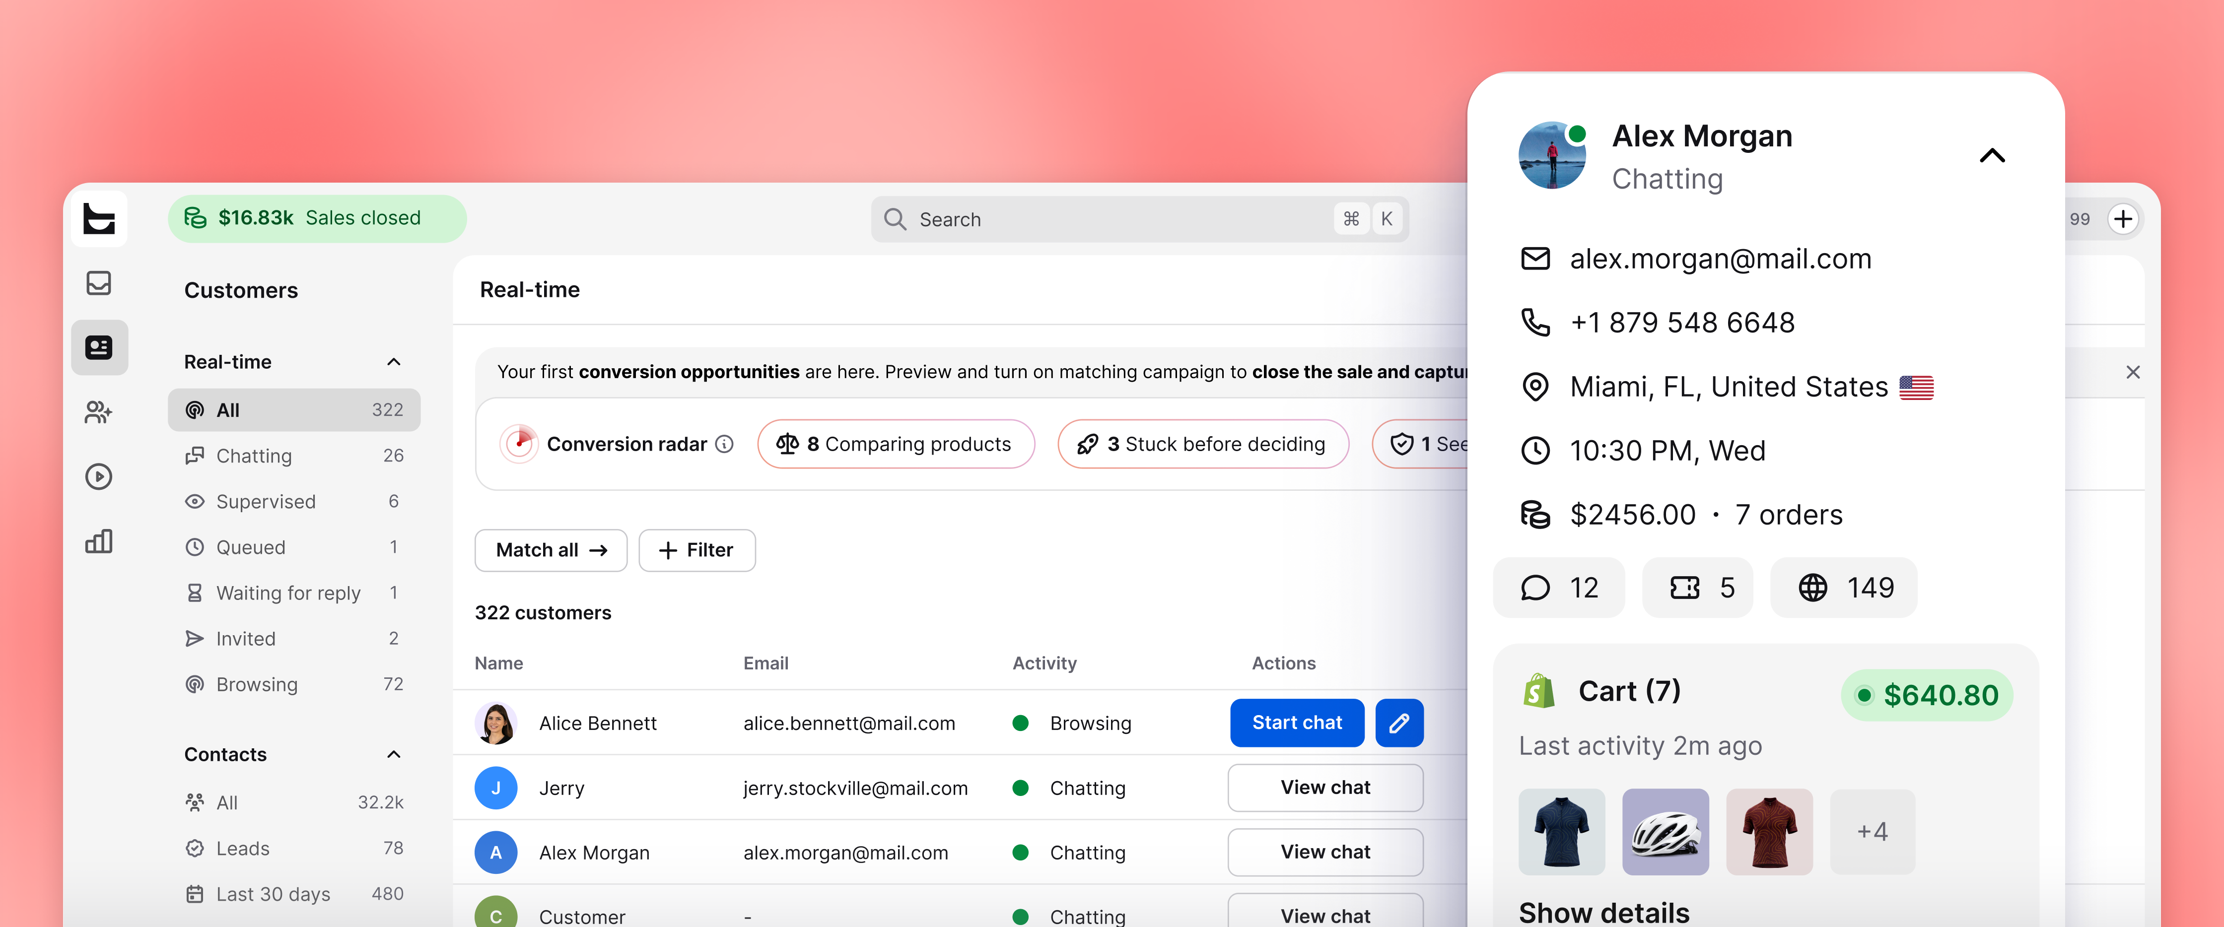Click Start chat for Alice Bennett
This screenshot has width=2224, height=927.
point(1297,723)
